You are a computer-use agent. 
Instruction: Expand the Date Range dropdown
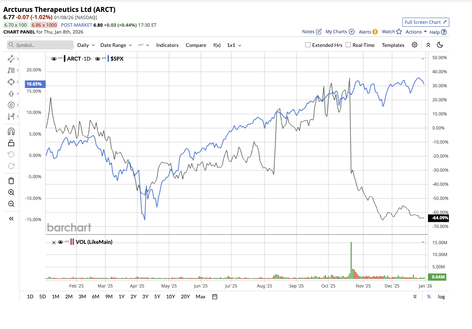click(116, 45)
